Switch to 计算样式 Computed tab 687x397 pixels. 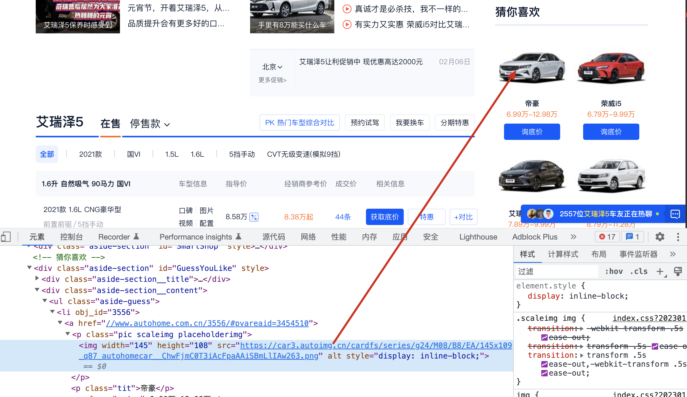[563, 254]
